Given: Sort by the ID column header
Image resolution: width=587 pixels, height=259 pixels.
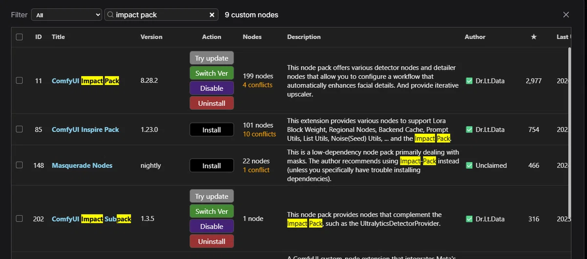Looking at the screenshot, I should click(x=39, y=37).
